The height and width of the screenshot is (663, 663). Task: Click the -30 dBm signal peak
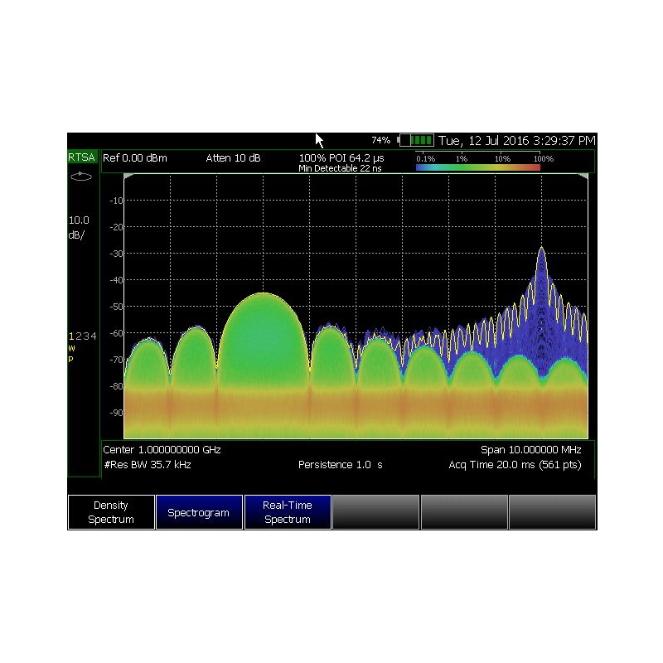coord(542,249)
